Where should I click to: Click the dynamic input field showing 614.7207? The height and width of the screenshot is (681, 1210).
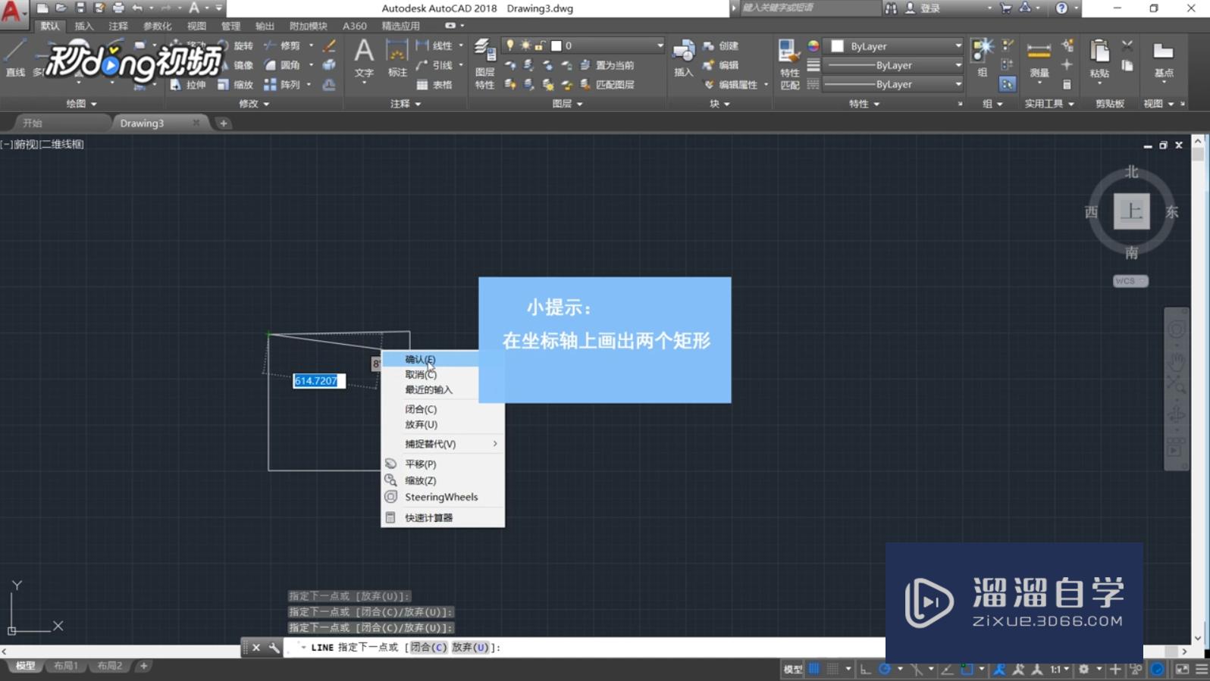319,381
